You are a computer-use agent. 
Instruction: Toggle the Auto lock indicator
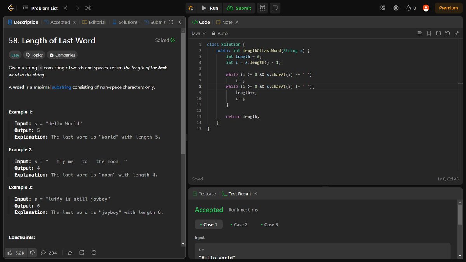220,33
